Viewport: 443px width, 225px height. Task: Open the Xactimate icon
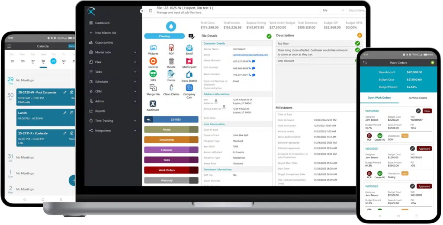click(x=153, y=103)
